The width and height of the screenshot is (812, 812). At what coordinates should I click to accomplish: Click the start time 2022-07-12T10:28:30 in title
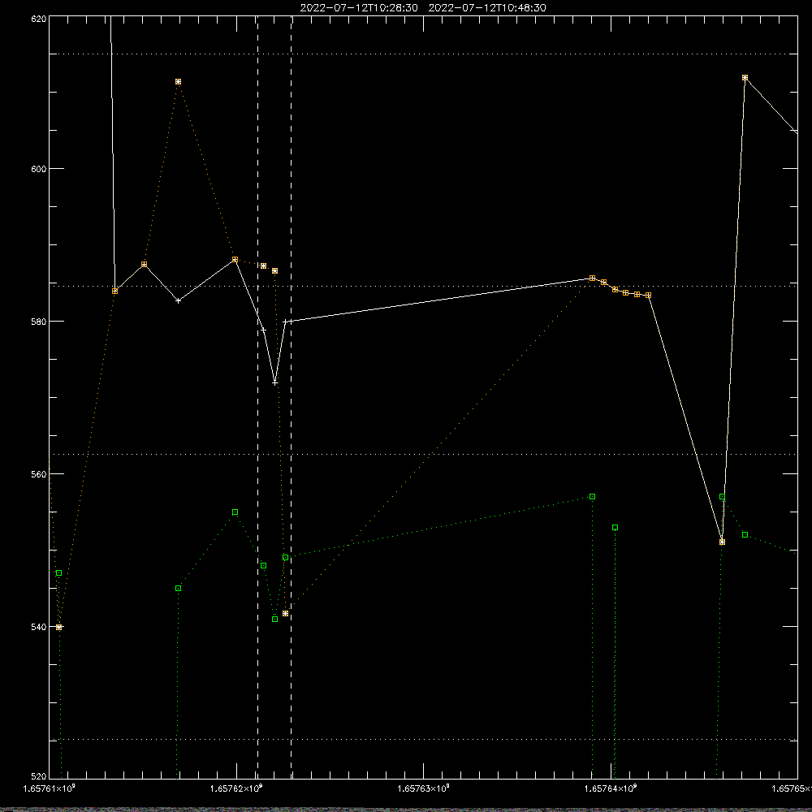pos(359,8)
